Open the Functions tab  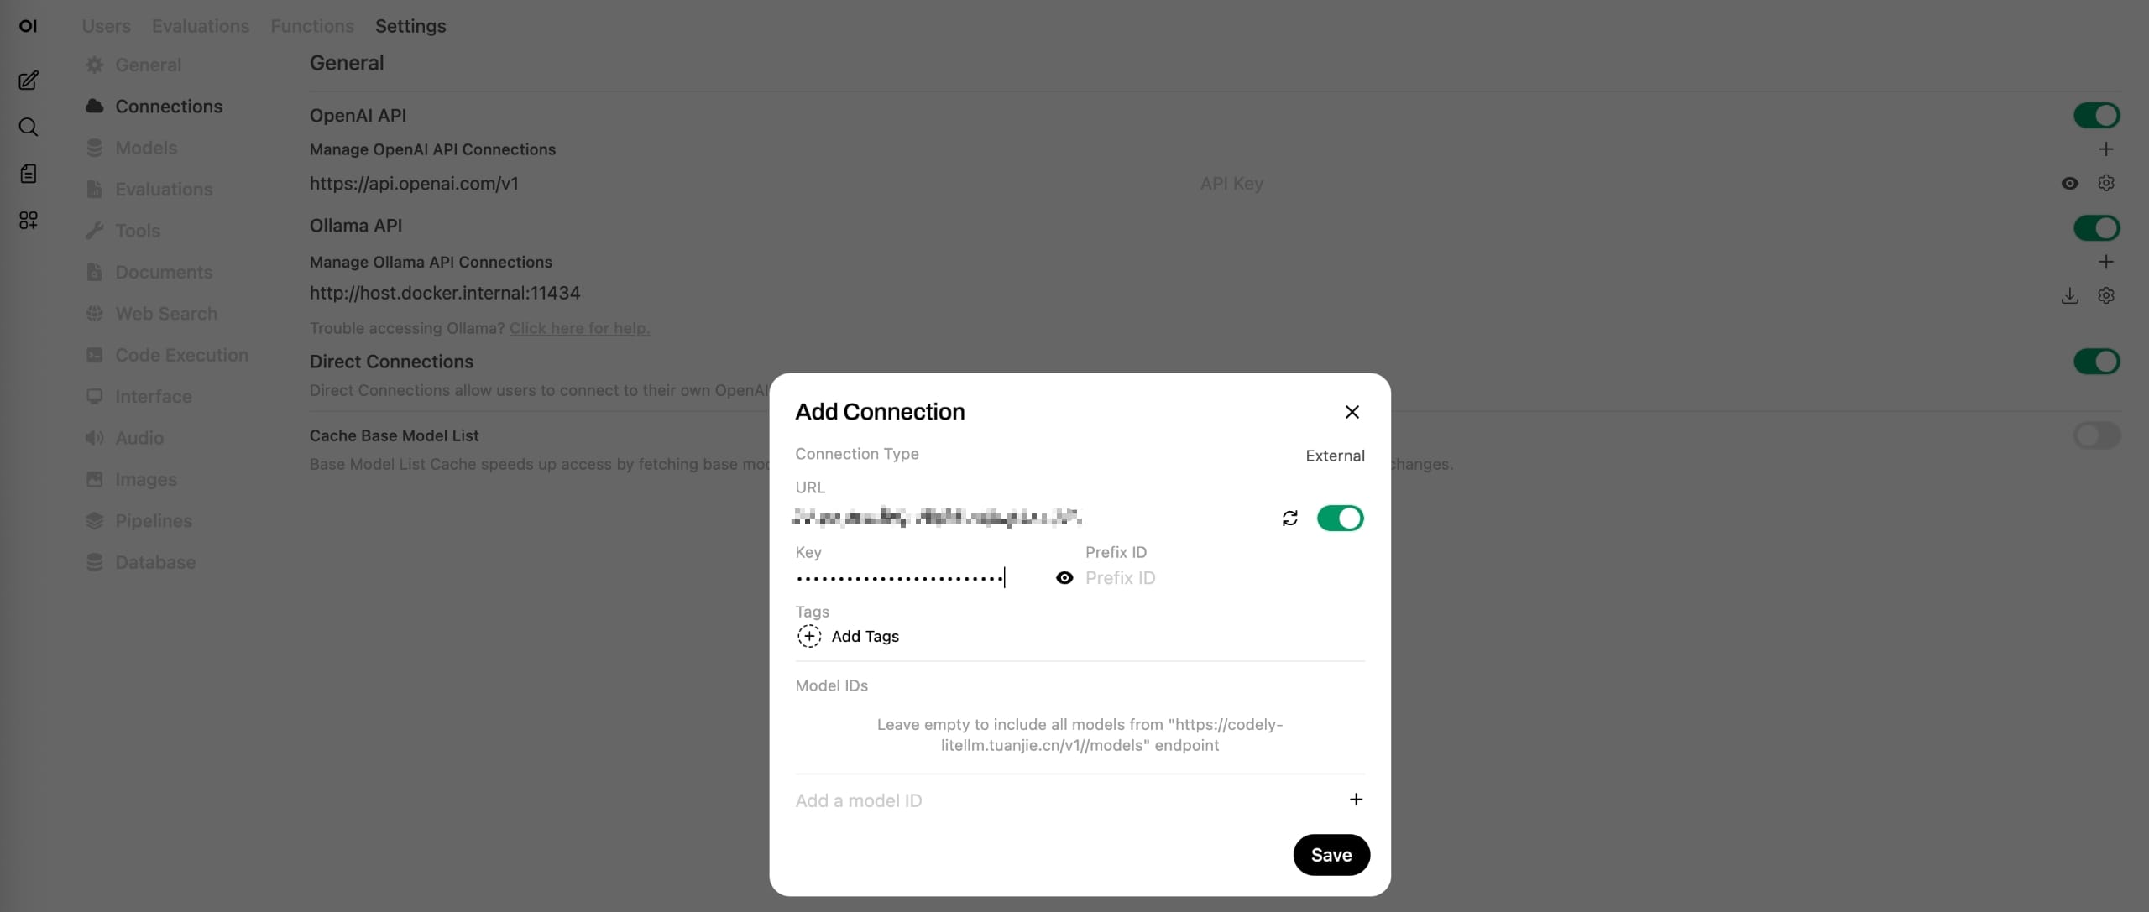point(311,26)
